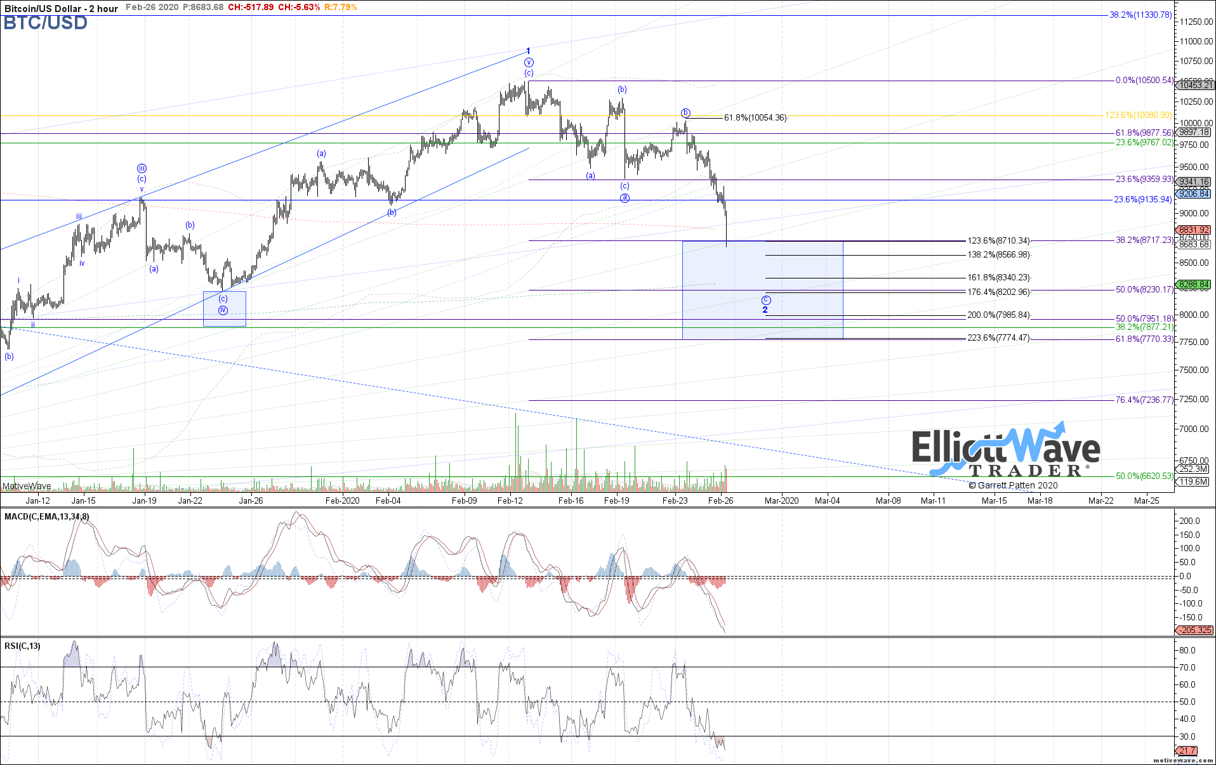
Task: Click the 21.7 RSI value tag
Action: (x=1187, y=751)
